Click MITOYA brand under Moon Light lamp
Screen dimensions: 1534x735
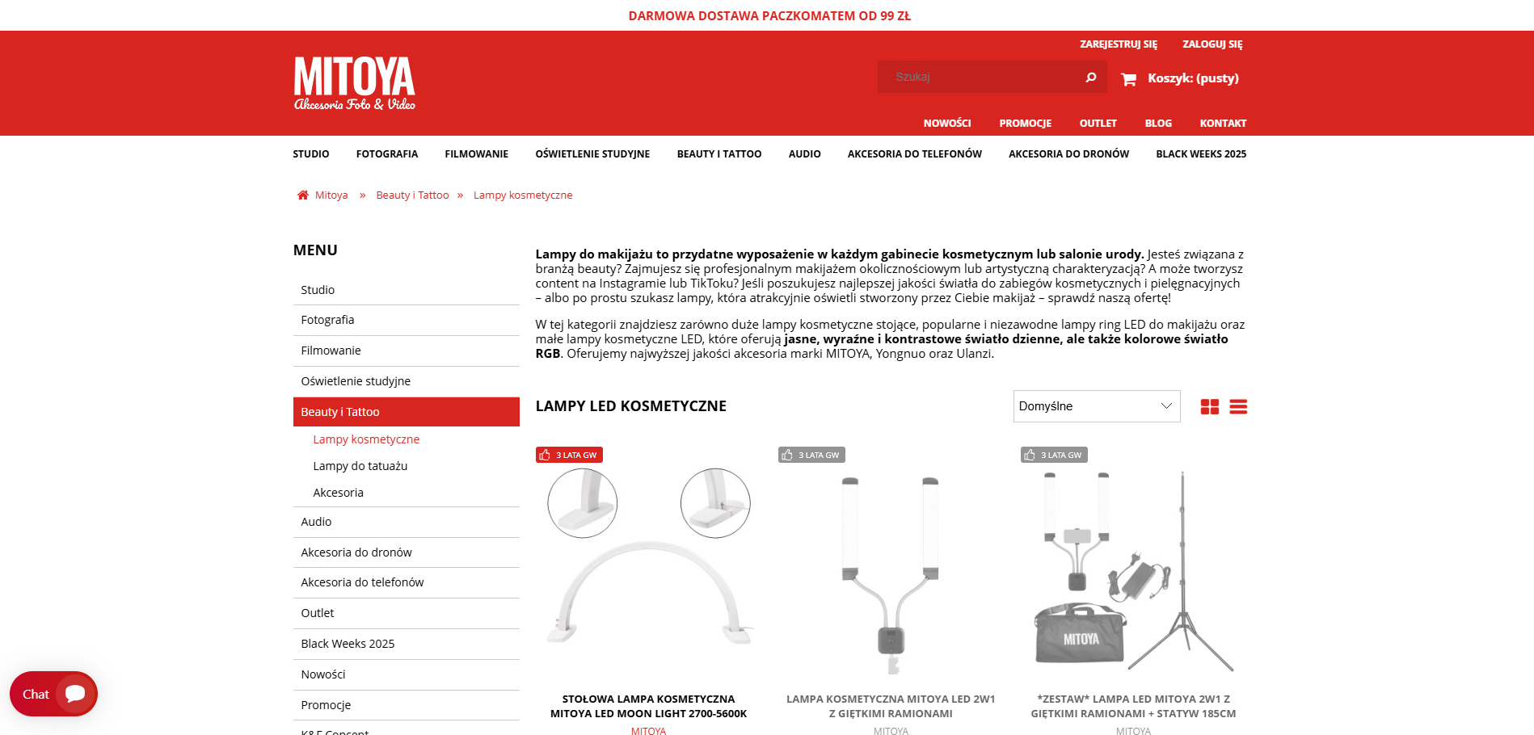point(649,731)
